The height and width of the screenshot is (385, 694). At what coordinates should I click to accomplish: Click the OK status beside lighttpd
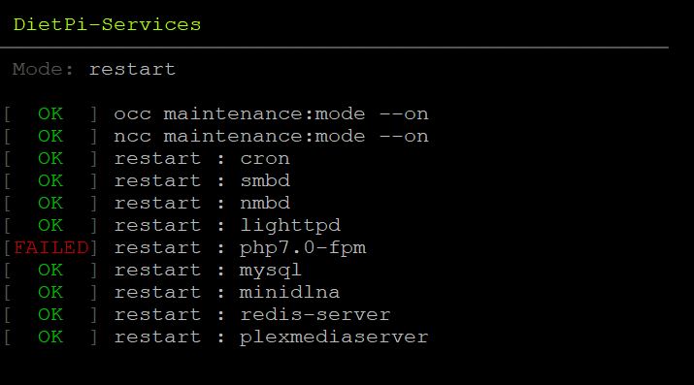[x=50, y=225]
